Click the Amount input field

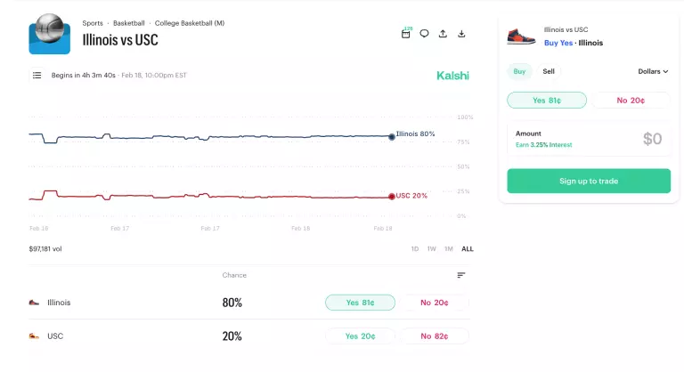[589, 139]
